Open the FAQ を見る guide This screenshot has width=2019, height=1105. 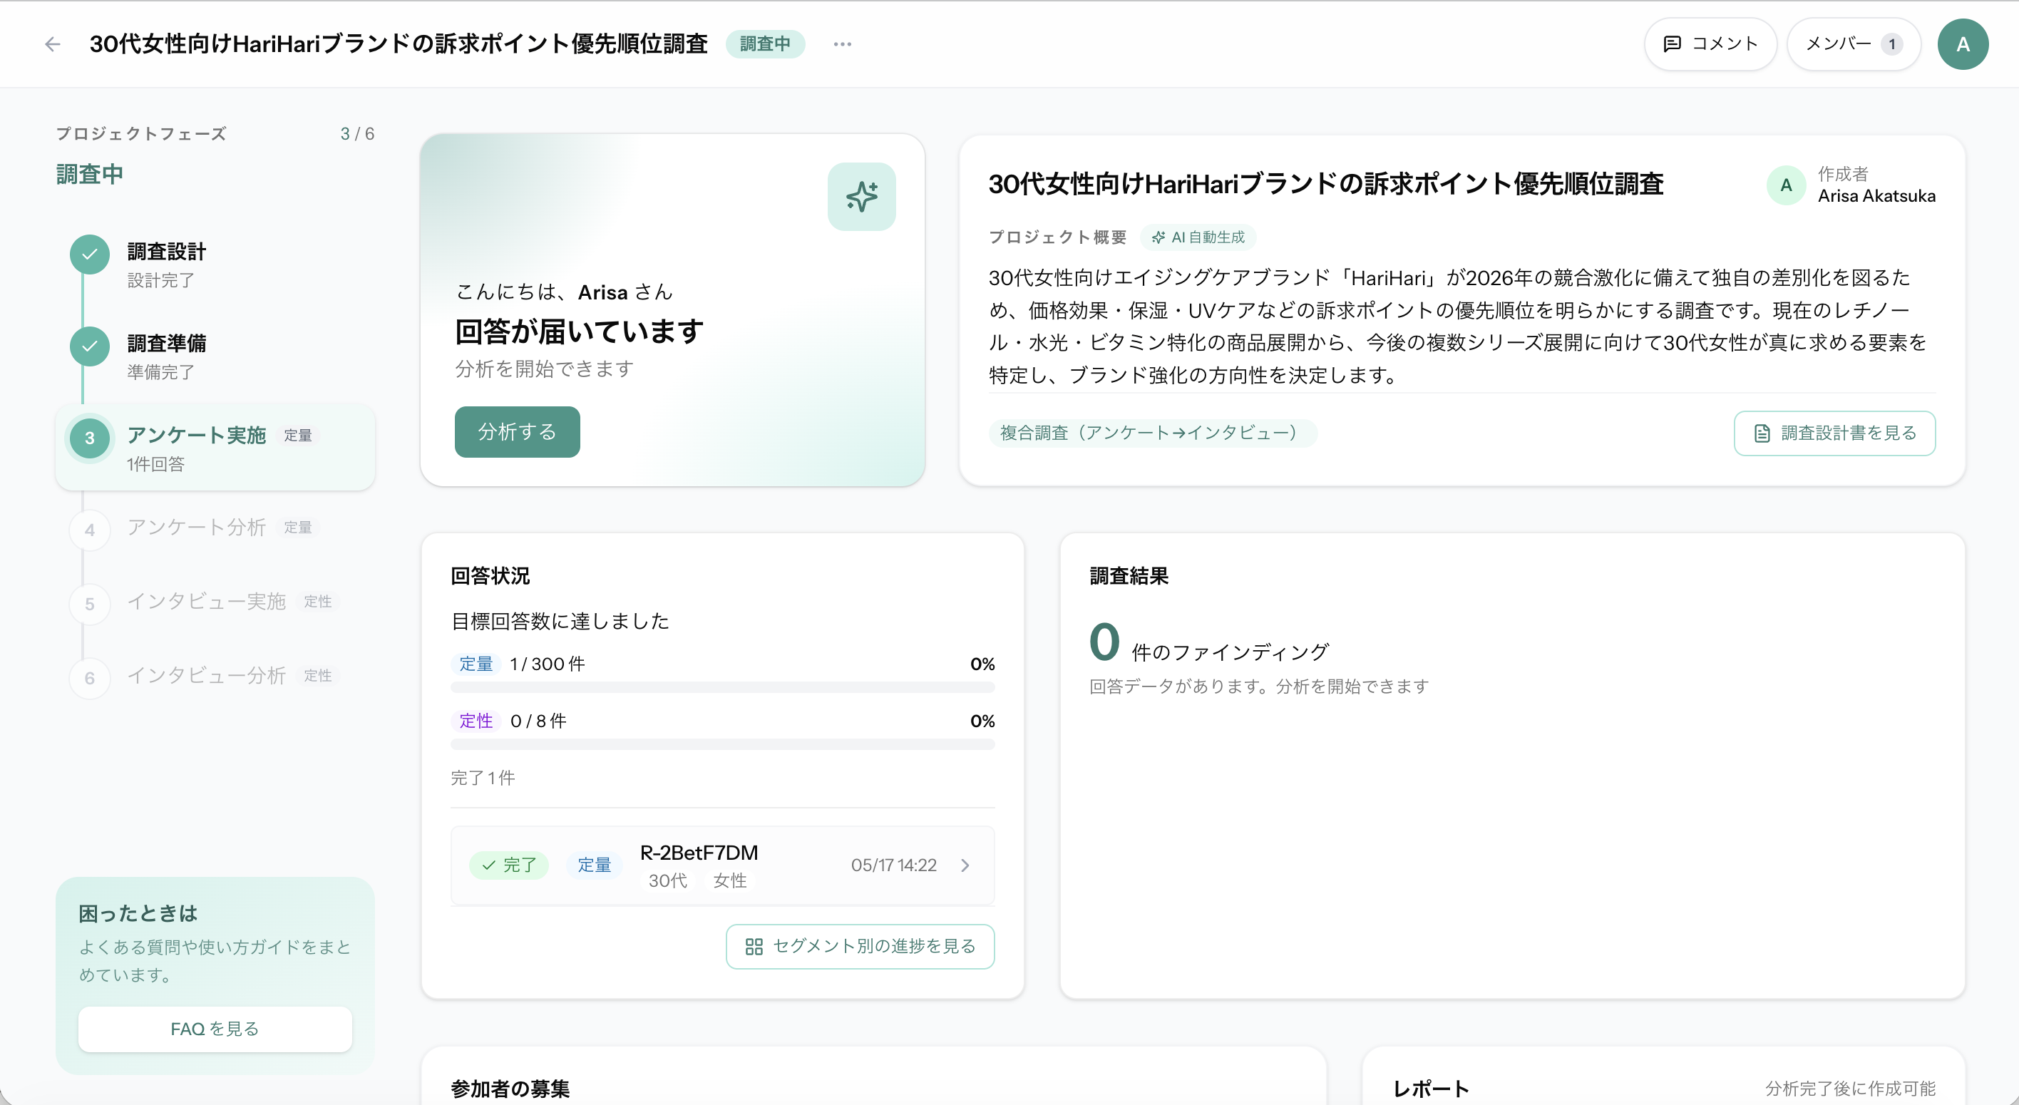215,1029
